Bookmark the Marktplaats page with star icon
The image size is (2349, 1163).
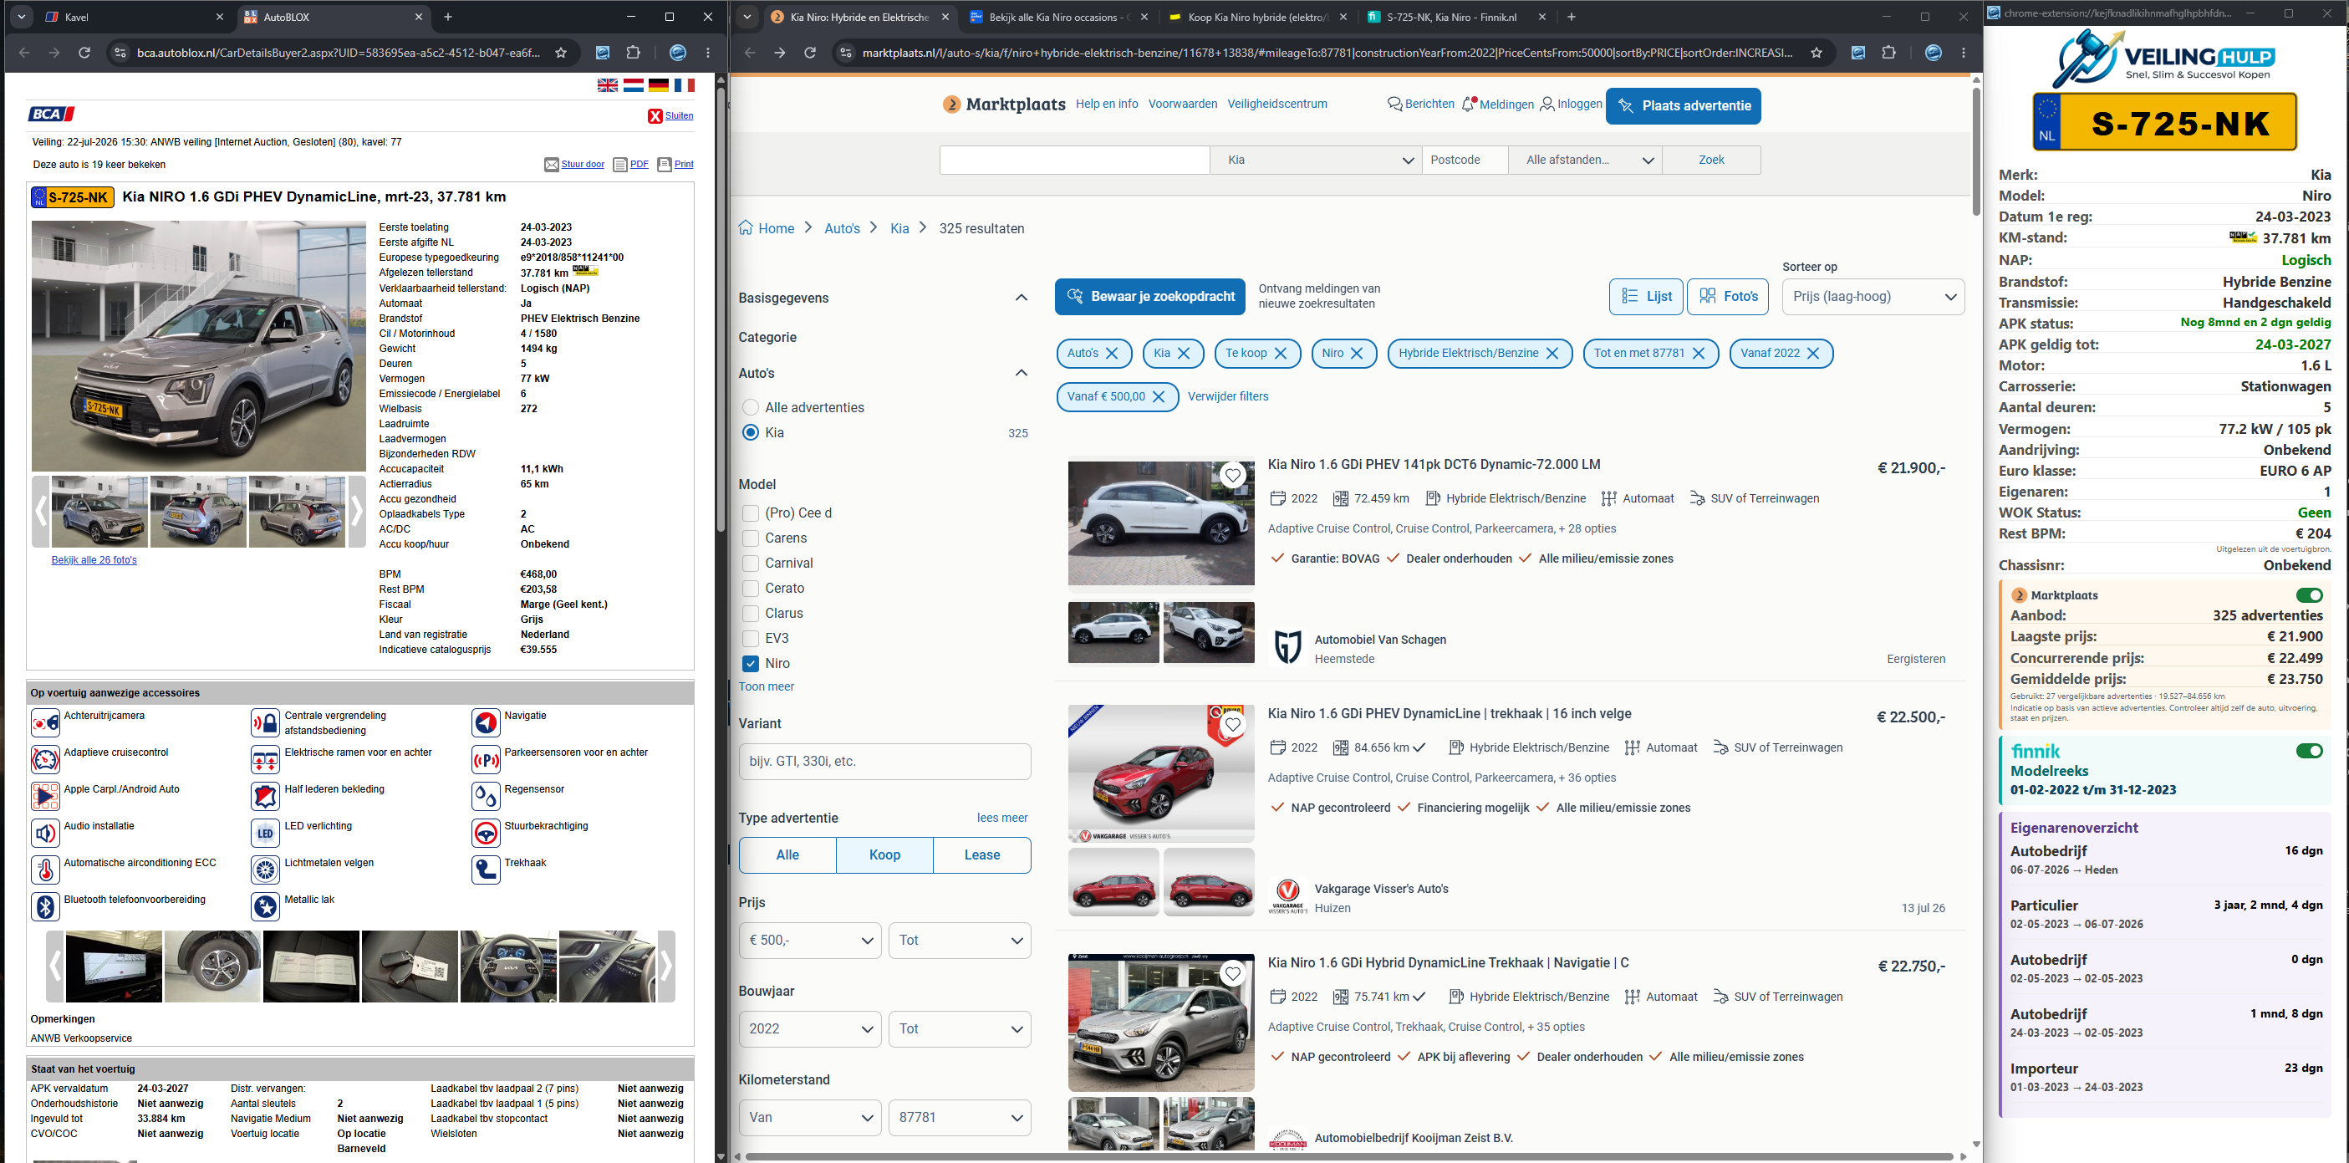coord(1817,53)
